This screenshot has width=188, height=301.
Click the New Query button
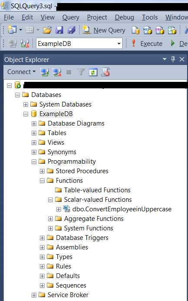(104, 30)
